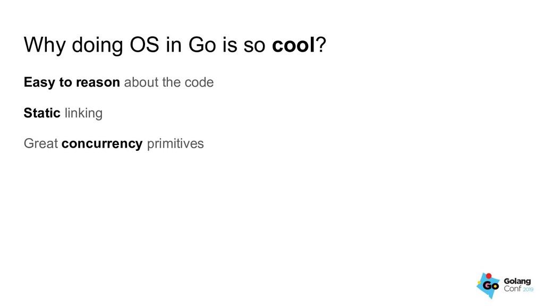Click the gray word "Great"
This screenshot has height=306, width=544.
[x=40, y=143]
